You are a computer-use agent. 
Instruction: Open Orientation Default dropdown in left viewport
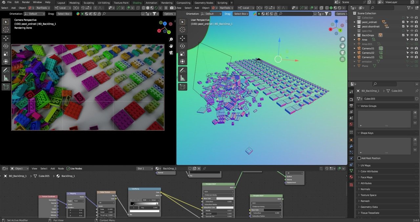point(34,14)
